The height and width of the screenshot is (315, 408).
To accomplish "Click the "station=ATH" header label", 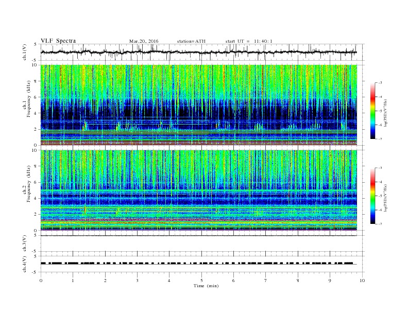I will click(x=191, y=41).
